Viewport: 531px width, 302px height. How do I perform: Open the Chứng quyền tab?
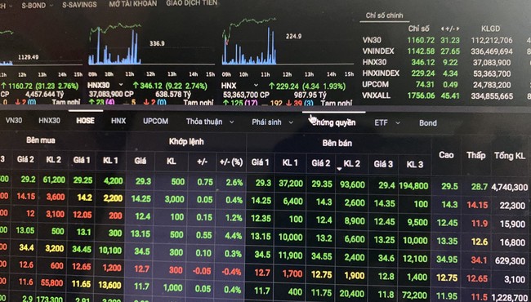333,122
